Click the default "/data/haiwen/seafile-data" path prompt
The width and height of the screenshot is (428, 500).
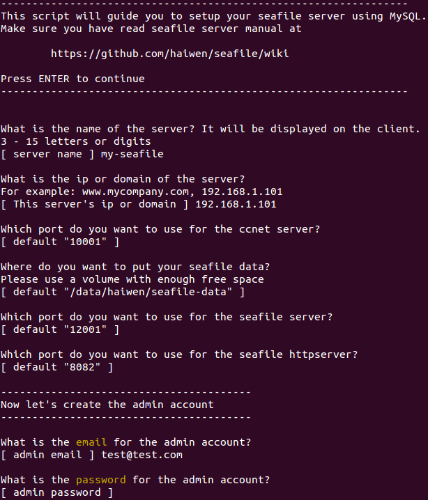123,292
